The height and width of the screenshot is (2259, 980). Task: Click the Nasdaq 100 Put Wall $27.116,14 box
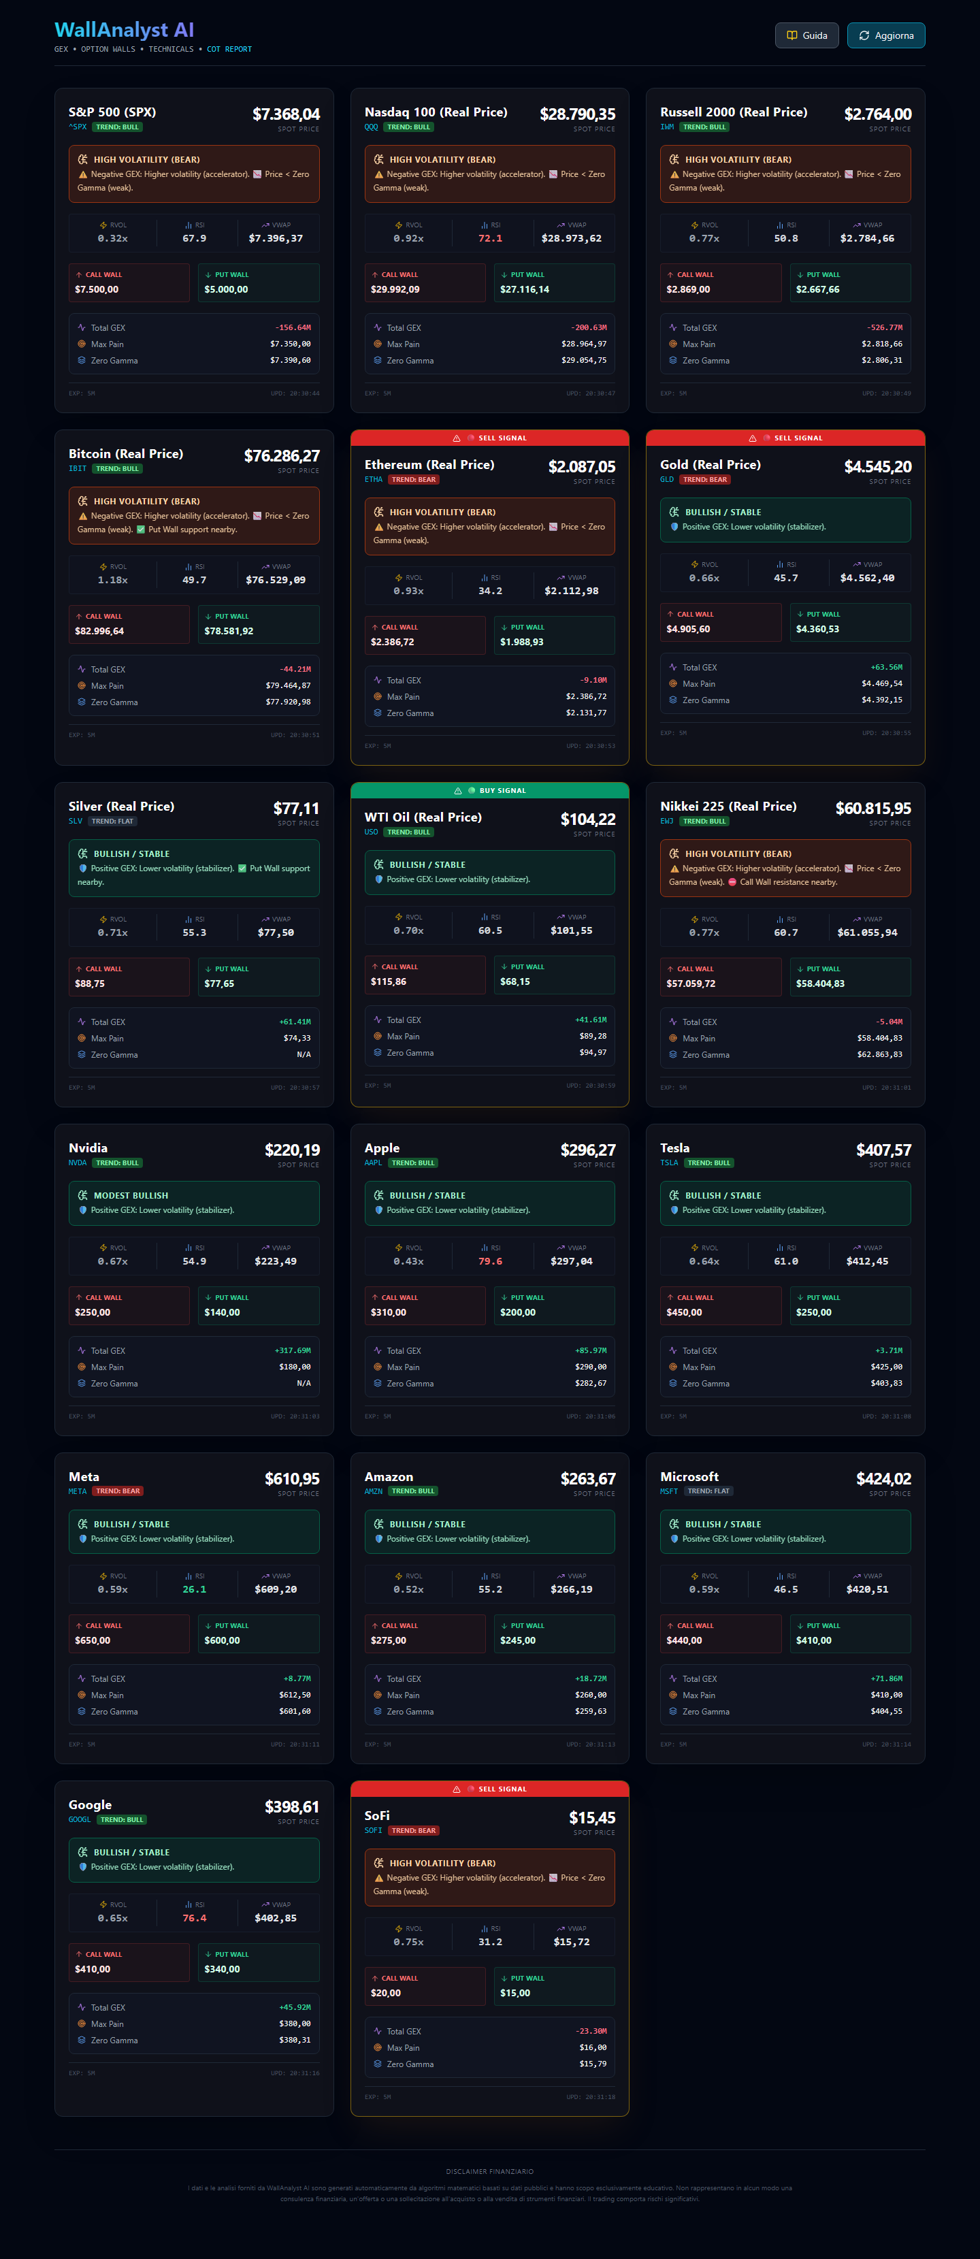555,282
